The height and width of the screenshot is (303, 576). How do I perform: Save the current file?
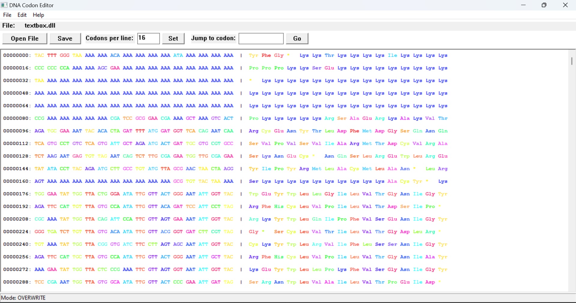[65, 38]
